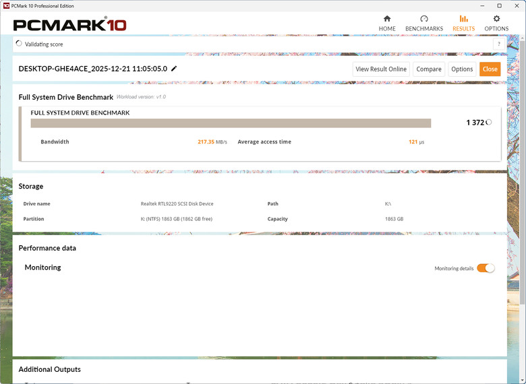Click drive name Realtek RTL9220 SCSI Disk Device
Viewport: 526px width, 384px height.
(x=177, y=203)
